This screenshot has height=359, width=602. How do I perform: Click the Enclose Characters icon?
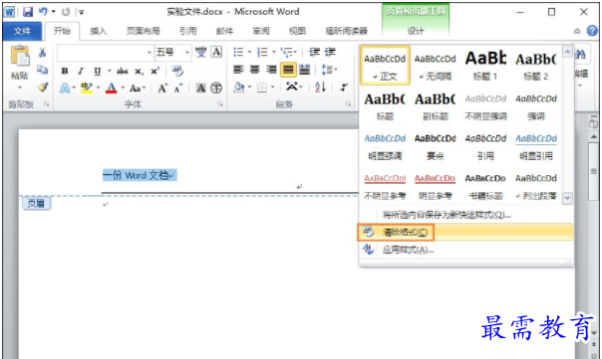pyautogui.click(x=216, y=89)
